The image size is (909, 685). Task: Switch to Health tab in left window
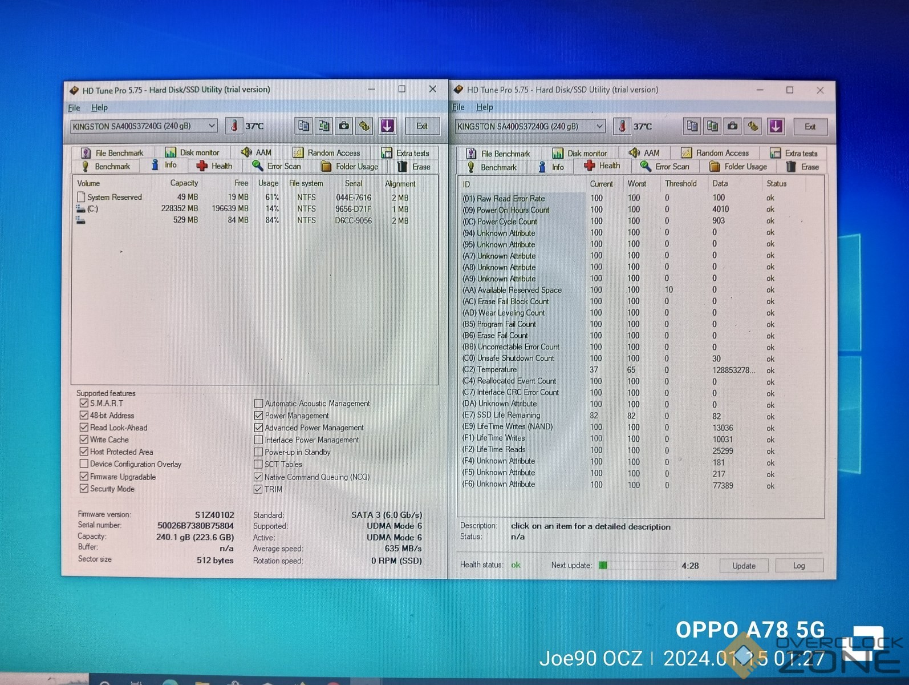[214, 166]
